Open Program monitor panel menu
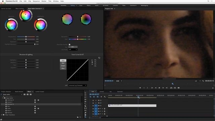 115,9
